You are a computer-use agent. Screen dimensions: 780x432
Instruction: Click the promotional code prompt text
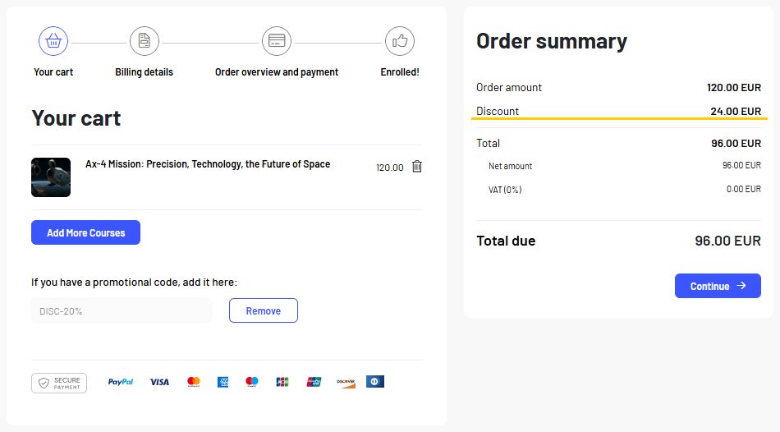tap(135, 283)
